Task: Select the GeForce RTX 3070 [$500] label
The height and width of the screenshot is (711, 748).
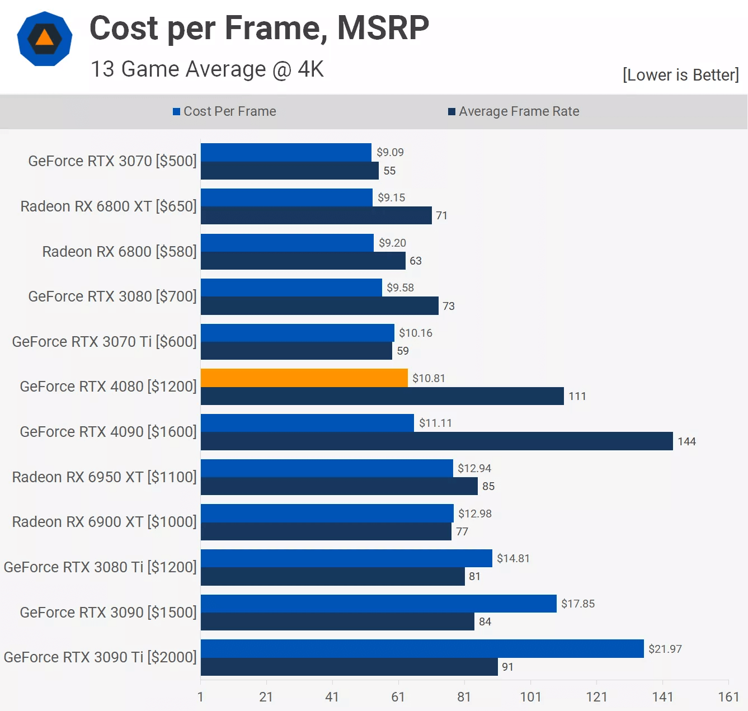Action: tap(112, 161)
